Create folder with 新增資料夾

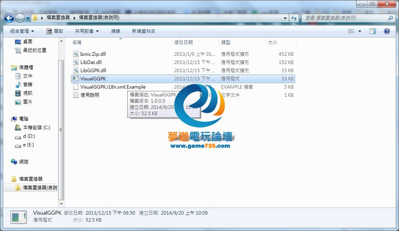pyautogui.click(x=144, y=31)
